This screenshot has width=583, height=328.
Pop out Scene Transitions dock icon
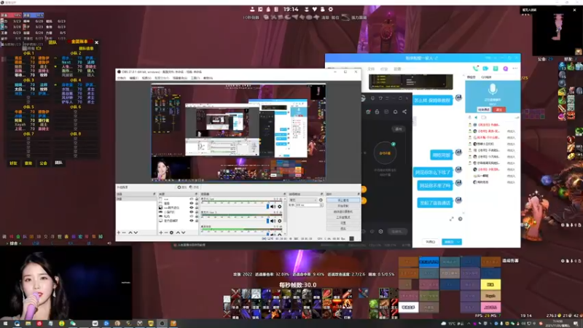tap(321, 194)
